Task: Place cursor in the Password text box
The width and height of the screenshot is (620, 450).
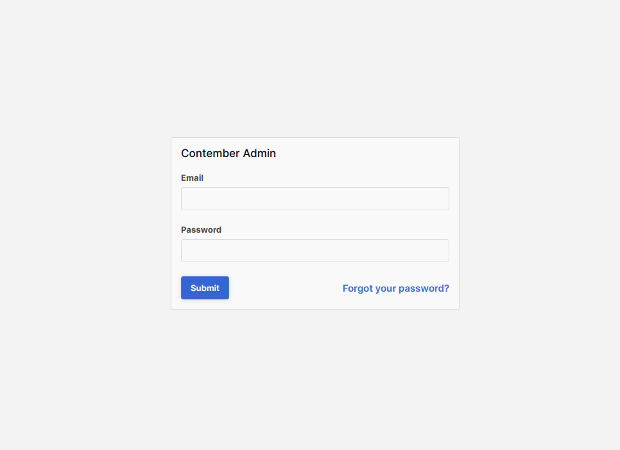Action: [x=314, y=251]
